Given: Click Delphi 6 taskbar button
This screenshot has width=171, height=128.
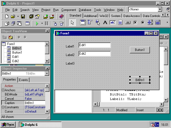Looking at the screenshot, I should pyautogui.click(x=40, y=125).
